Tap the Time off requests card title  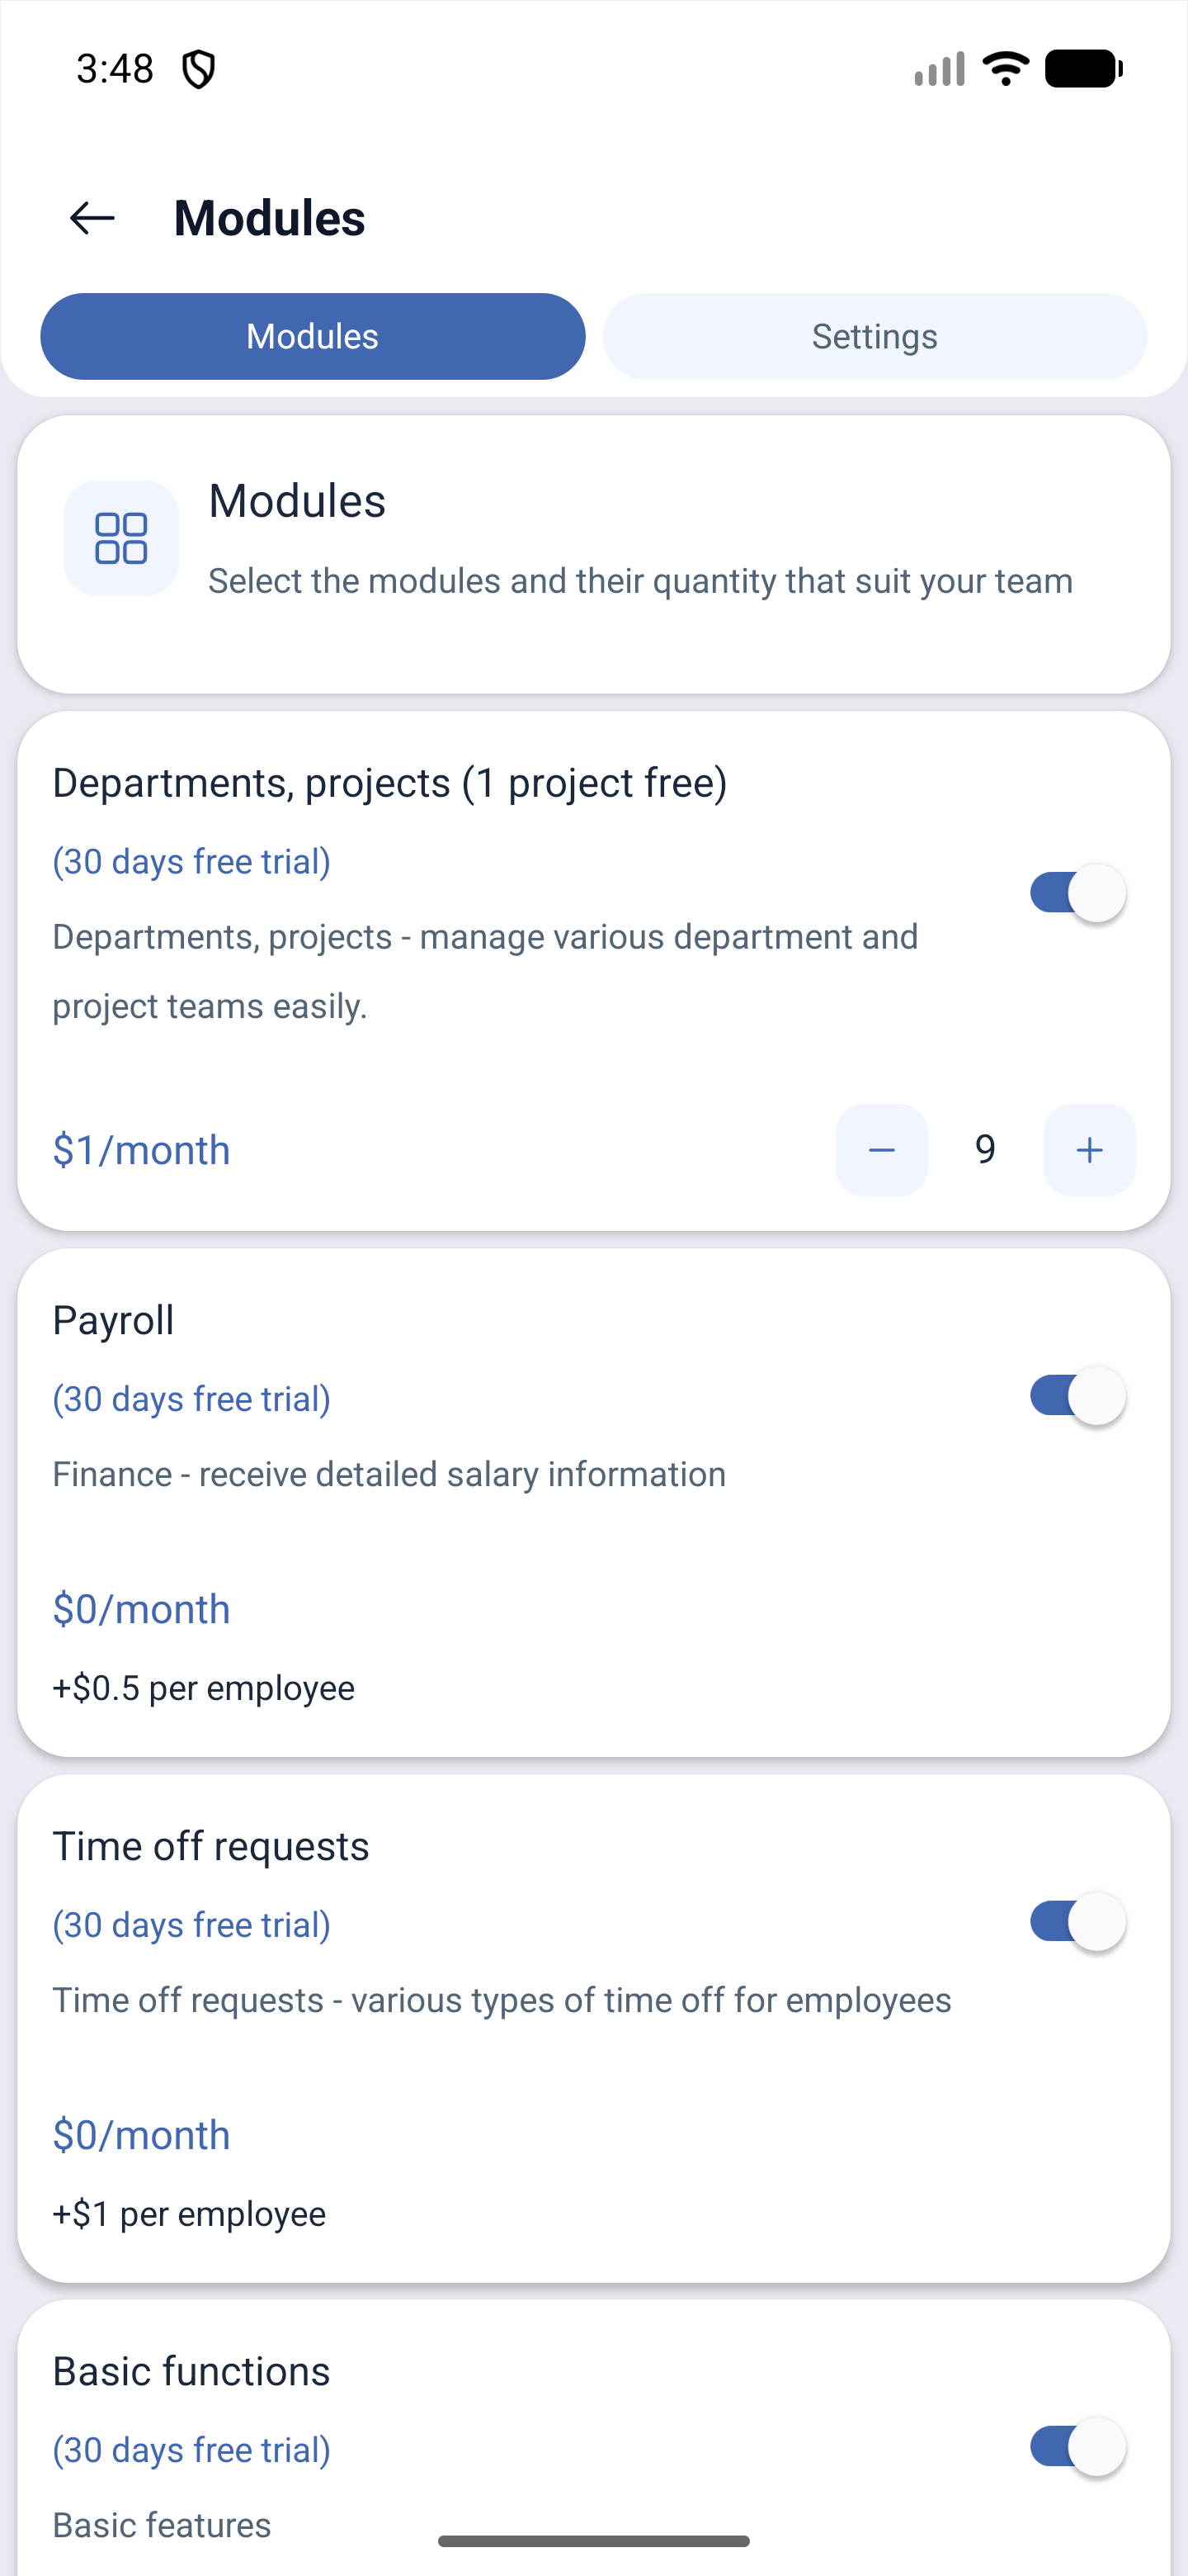tap(211, 1846)
